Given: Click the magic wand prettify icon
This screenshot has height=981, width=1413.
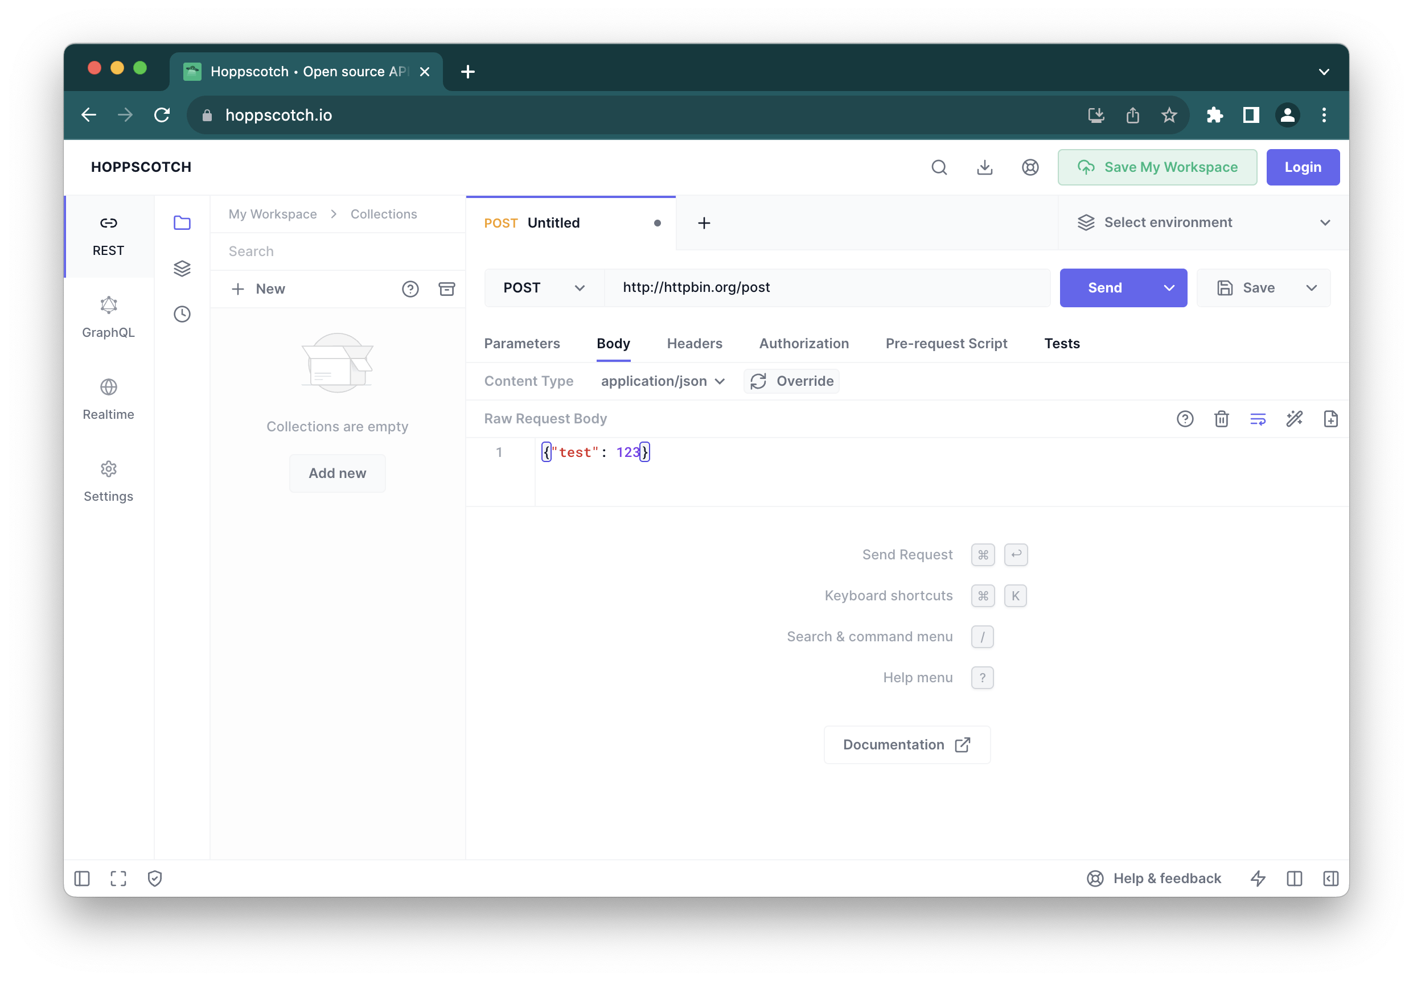Looking at the screenshot, I should [1295, 419].
